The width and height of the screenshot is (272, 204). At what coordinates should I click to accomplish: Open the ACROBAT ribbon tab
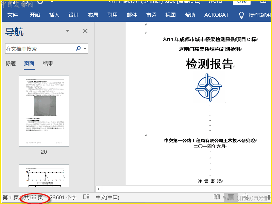[217, 15]
